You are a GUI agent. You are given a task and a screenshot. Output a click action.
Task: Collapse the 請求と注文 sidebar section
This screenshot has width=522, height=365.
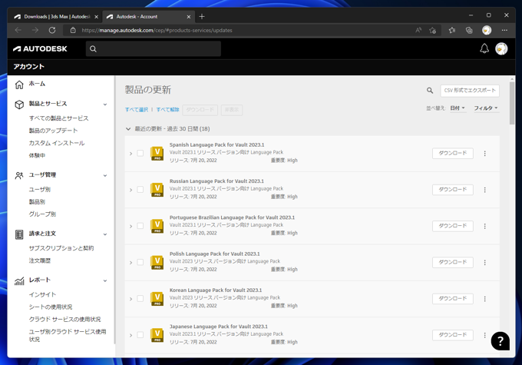pos(105,234)
